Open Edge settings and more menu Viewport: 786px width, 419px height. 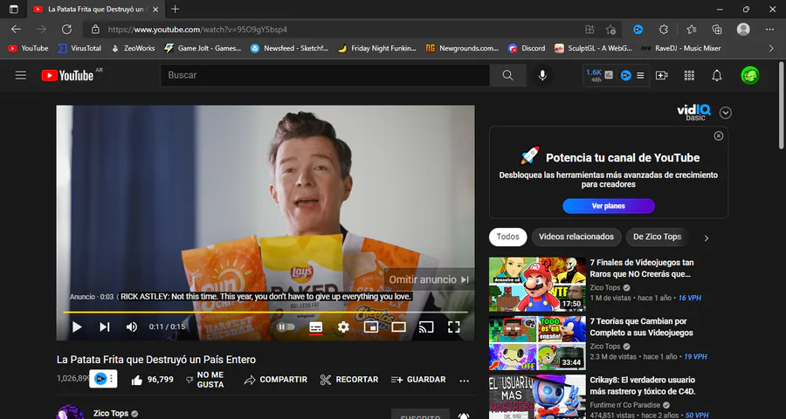coord(770,30)
